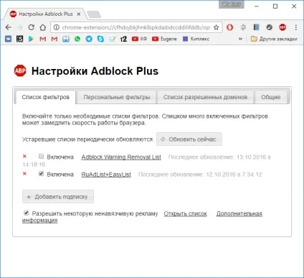Open КФ YouTube bookmark
The width and height of the screenshot is (304, 278).
tap(139, 39)
